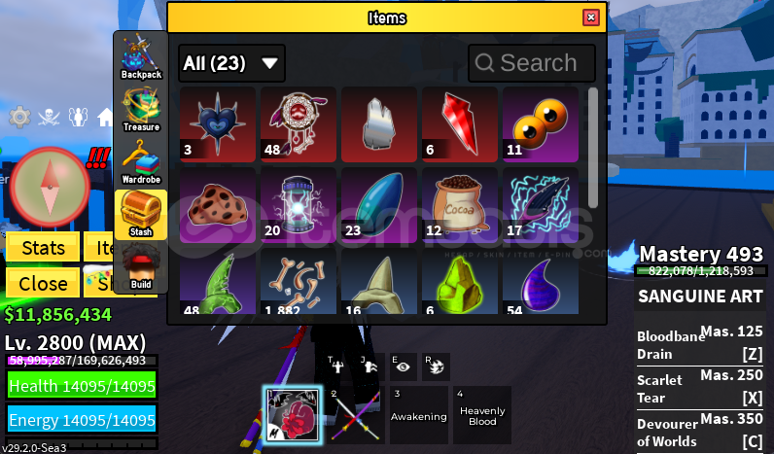Switch to the Stash tab

click(x=141, y=214)
